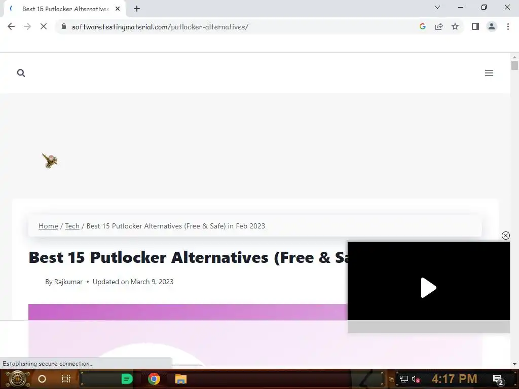The image size is (519, 389).
Task: Click the muted volume tray icon
Action: [416, 379]
